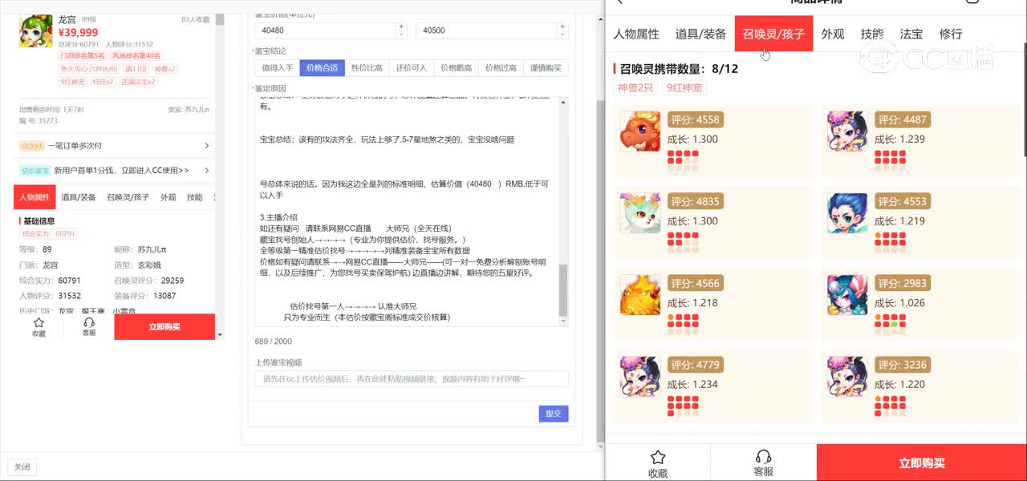Submit the appraisal with 提交 button
This screenshot has width=1027, height=481.
pos(554,414)
